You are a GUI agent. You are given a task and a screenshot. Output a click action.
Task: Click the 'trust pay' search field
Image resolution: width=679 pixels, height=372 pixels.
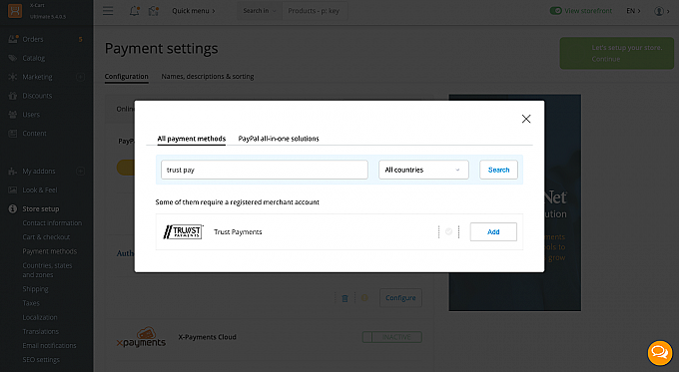[265, 170]
